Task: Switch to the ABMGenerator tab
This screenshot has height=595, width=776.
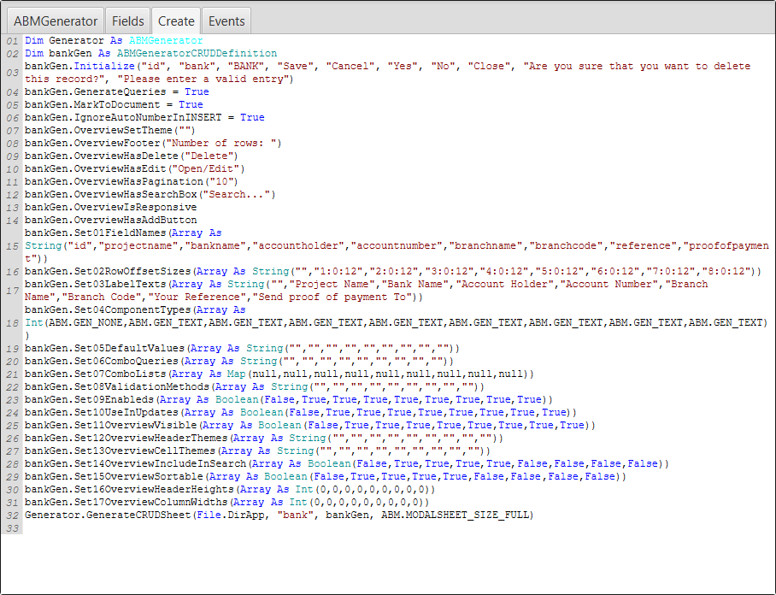Action: coord(56,21)
